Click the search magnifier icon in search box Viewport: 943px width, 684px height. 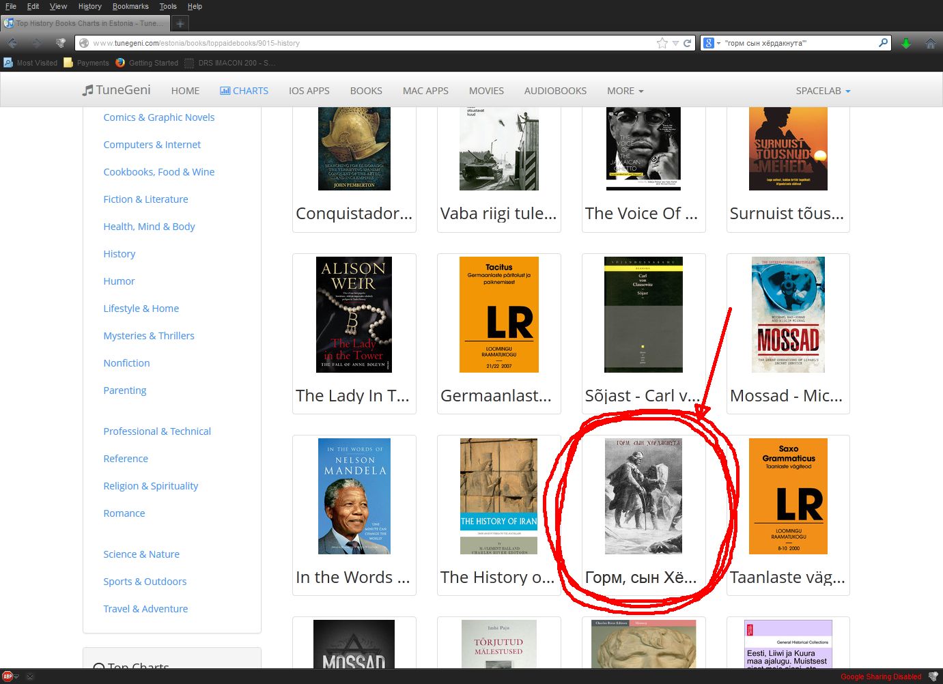click(883, 43)
